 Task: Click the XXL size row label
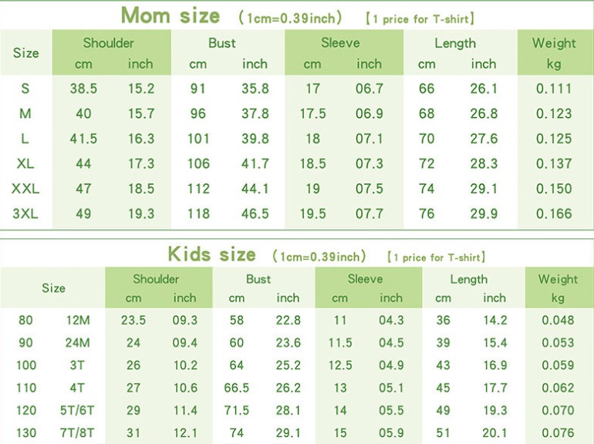(x=25, y=189)
